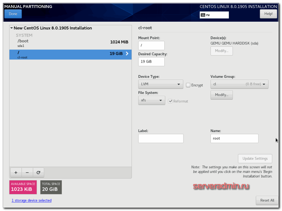Click the chevron arrow on the cl-root row
This screenshot has height=211, width=282.
pos(127,53)
